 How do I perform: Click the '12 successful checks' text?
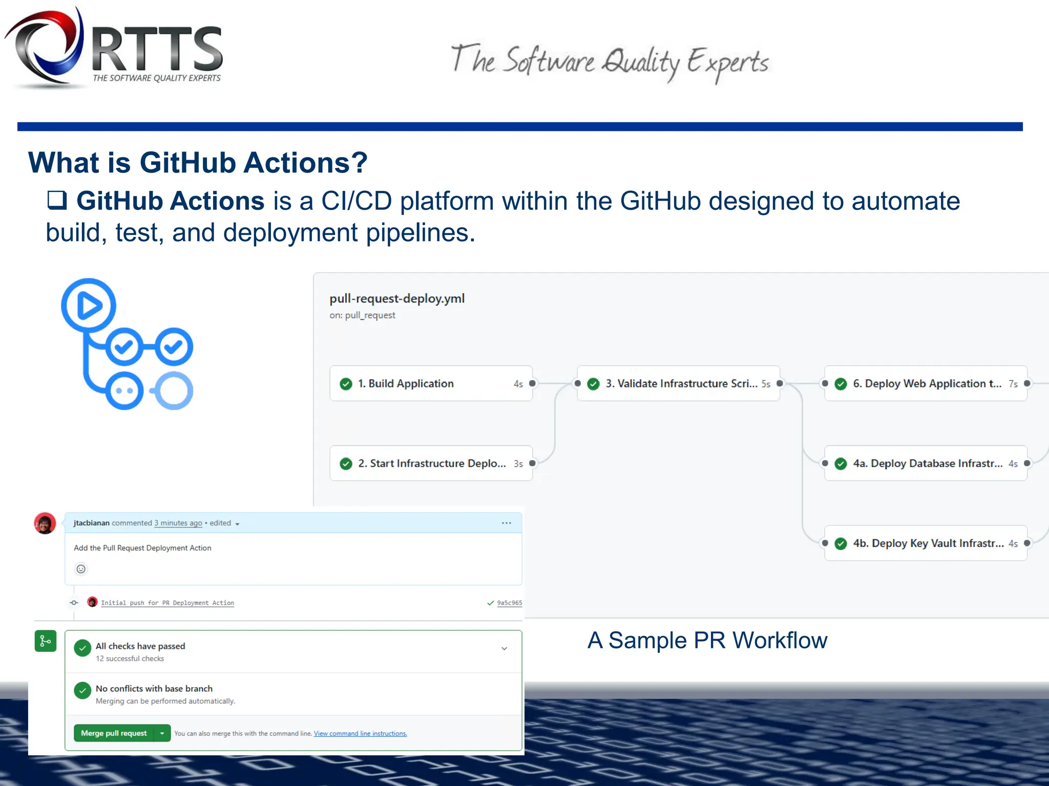coord(130,659)
